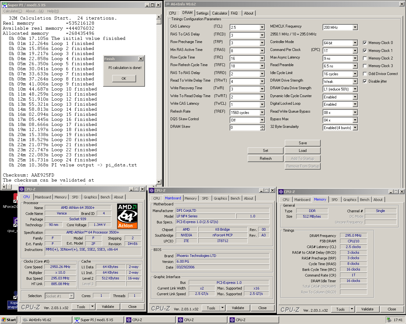Open Read Preamble dropdown
Screen dimensions: 406x324
[x=355, y=66]
